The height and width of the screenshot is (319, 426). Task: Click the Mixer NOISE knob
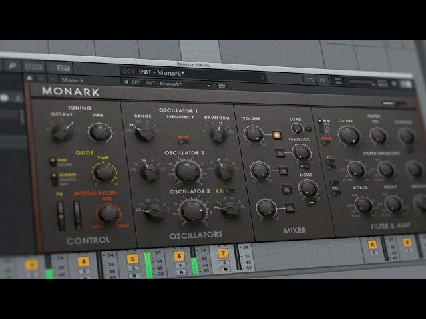308,188
